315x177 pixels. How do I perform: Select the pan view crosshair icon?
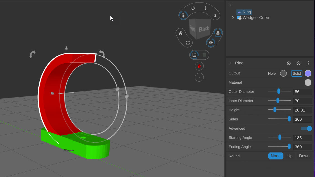point(205,8)
